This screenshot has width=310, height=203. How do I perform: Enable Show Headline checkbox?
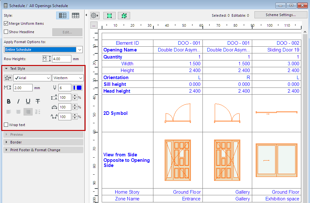click(x=6, y=32)
